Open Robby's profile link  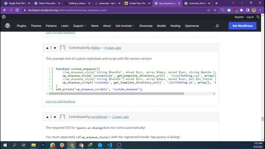(x=96, y=48)
